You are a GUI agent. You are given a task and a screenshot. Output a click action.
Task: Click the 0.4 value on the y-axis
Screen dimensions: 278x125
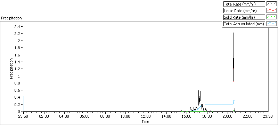pyautogui.click(x=17, y=97)
